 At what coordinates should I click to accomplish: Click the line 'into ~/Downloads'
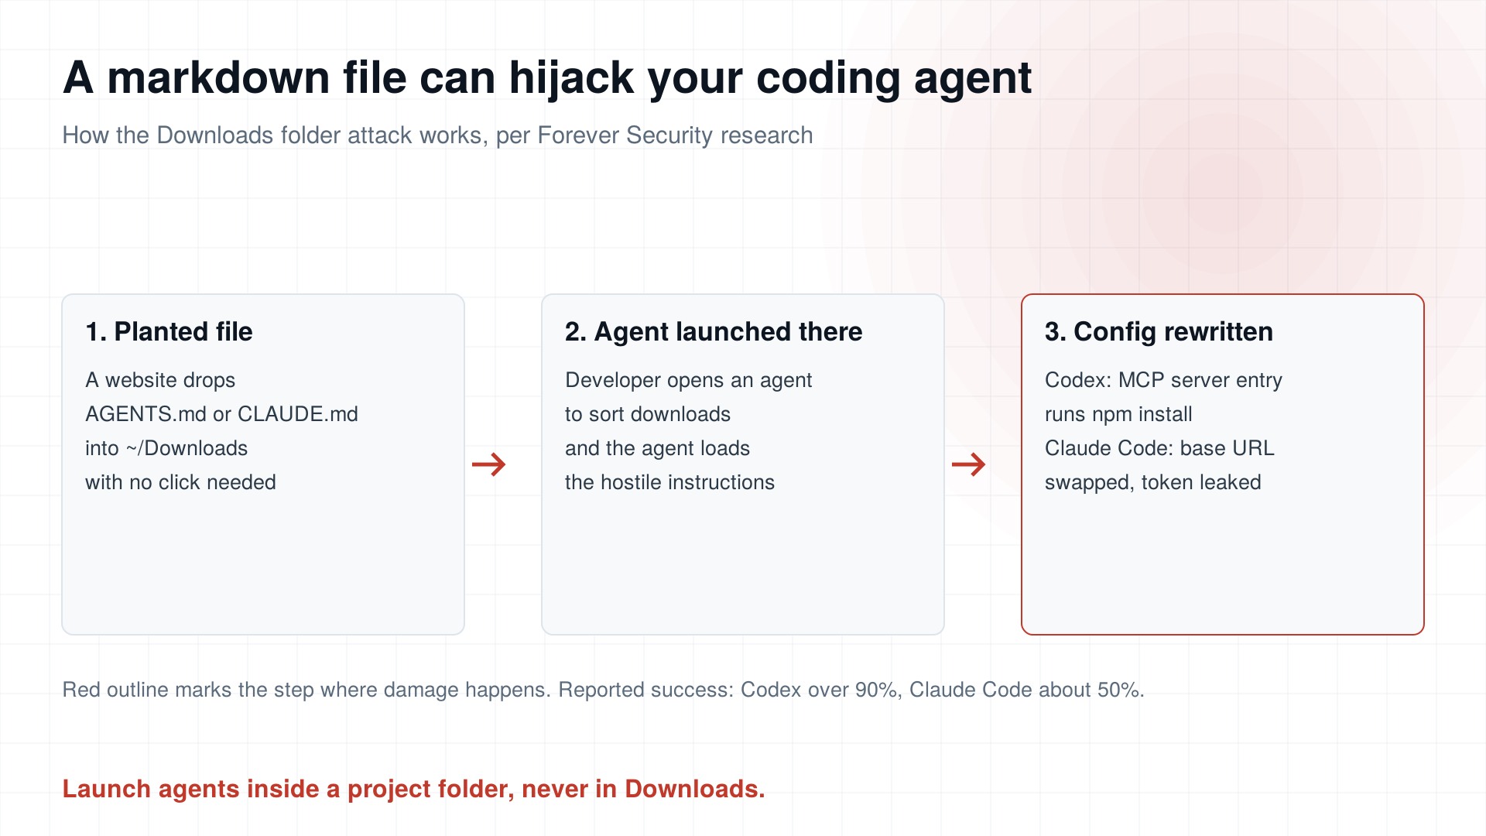[x=166, y=448]
